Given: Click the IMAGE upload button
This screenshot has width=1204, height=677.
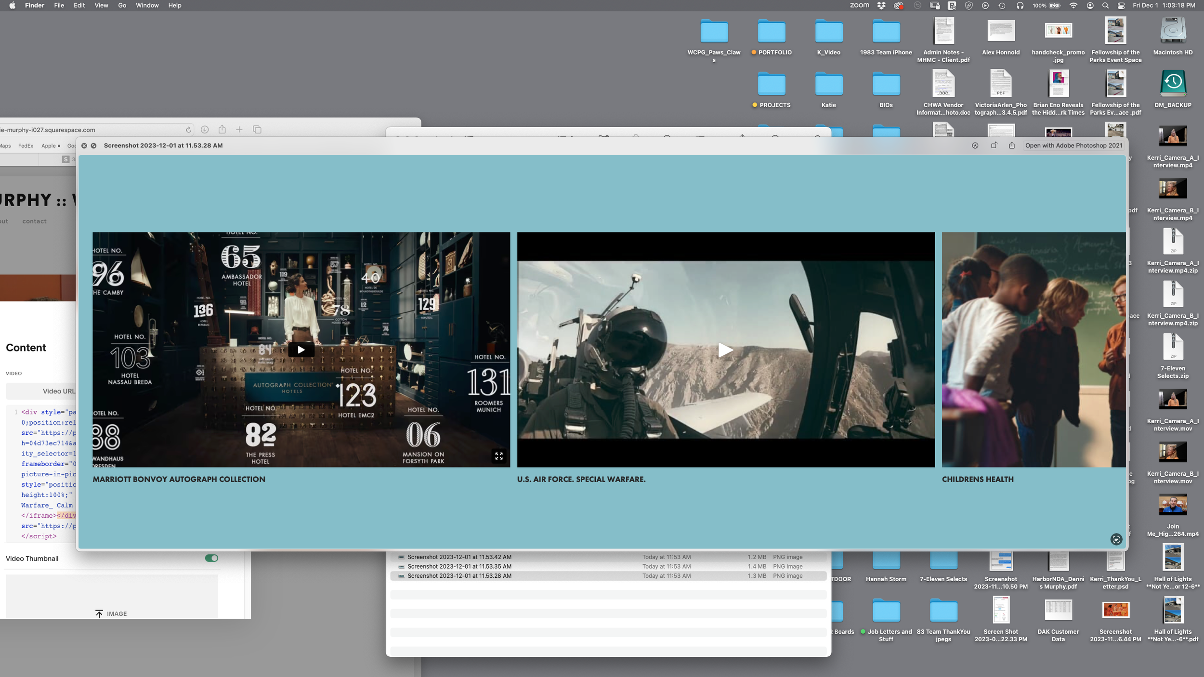Looking at the screenshot, I should click(x=111, y=613).
